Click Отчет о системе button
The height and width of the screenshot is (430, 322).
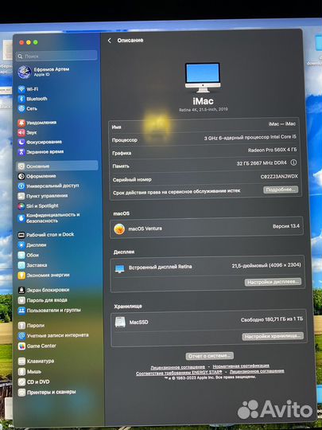click(209, 356)
